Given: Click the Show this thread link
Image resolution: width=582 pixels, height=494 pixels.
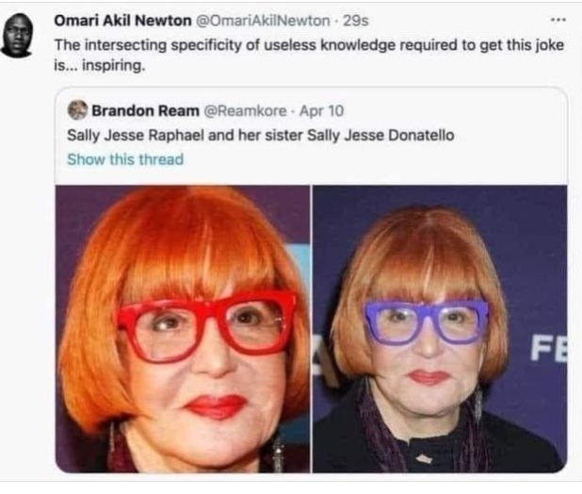Looking at the screenshot, I should pos(125,158).
